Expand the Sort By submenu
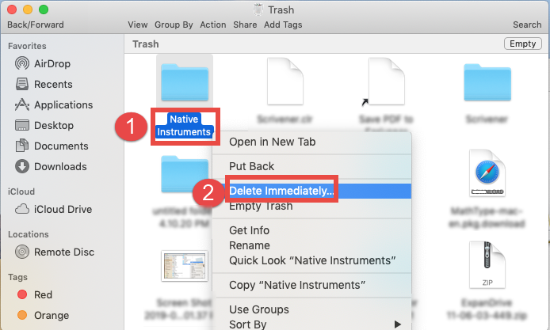 click(311, 324)
